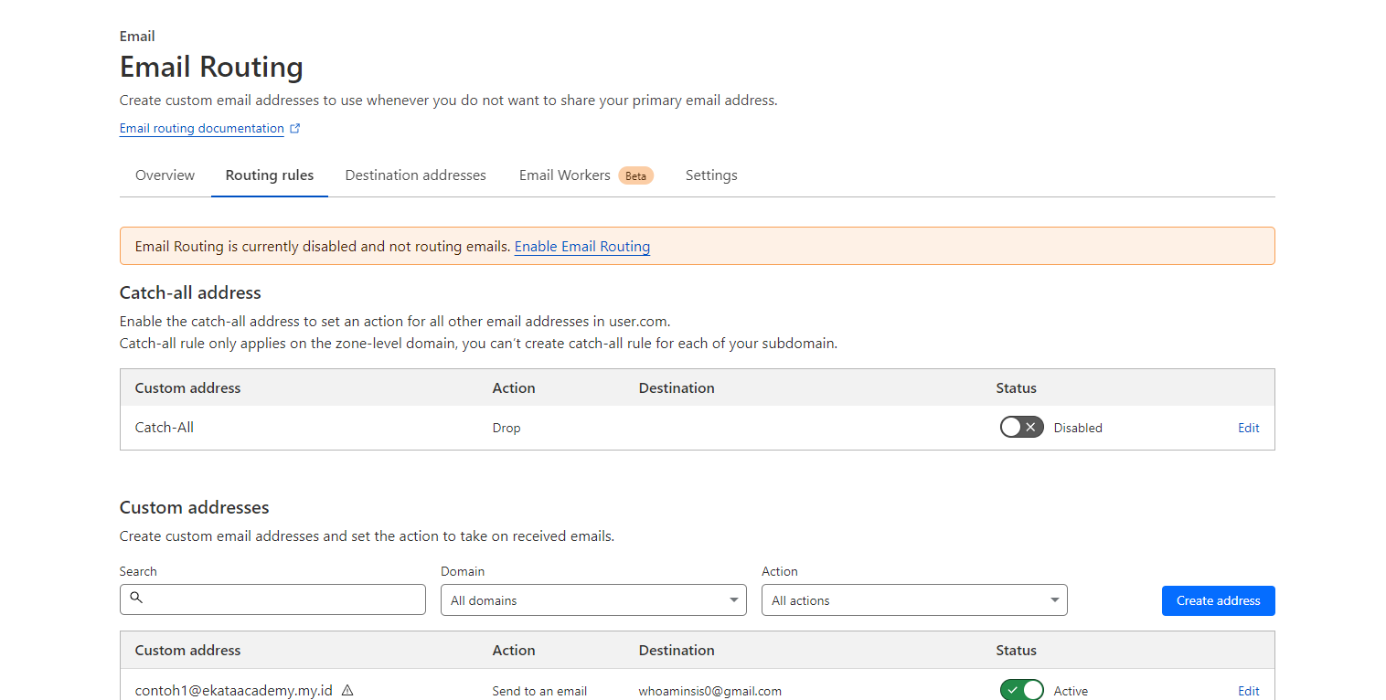Image resolution: width=1386 pixels, height=700 pixels.
Task: Go to the Email Workers tab
Action: pos(564,175)
